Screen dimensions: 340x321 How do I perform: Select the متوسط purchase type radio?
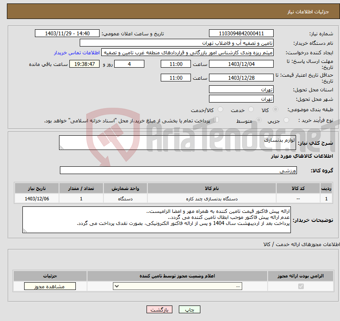(259, 120)
